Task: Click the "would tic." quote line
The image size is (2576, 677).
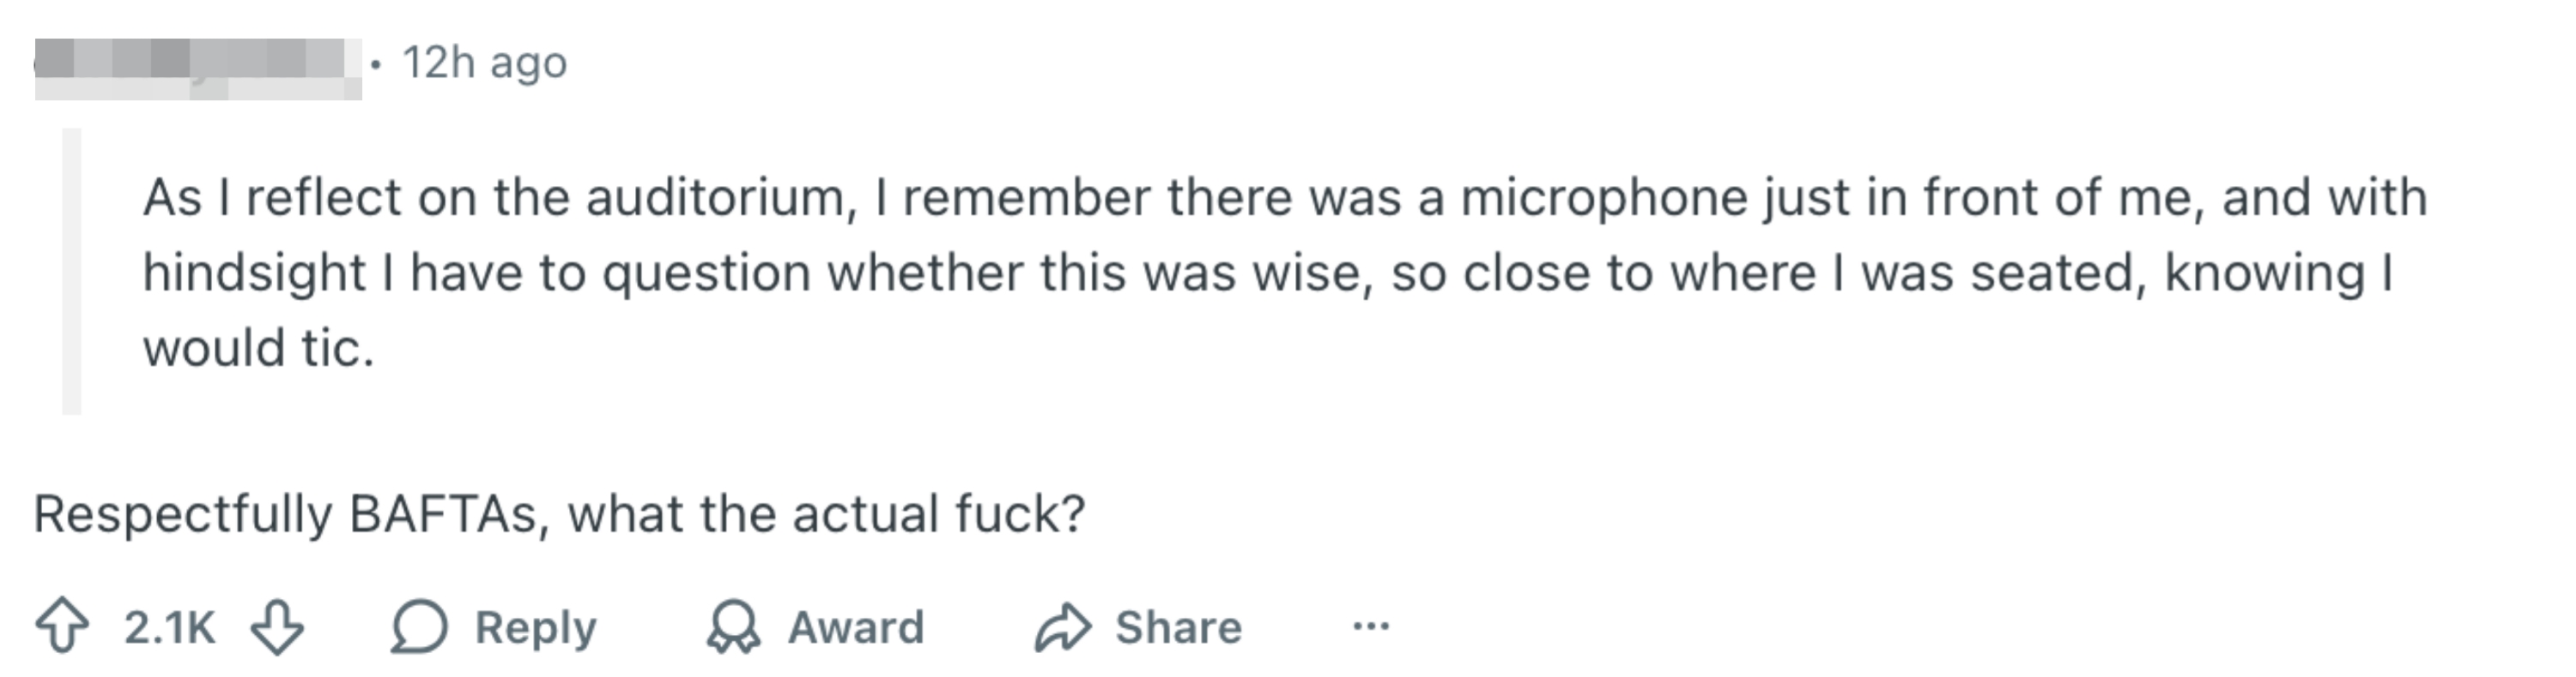Action: click(258, 347)
